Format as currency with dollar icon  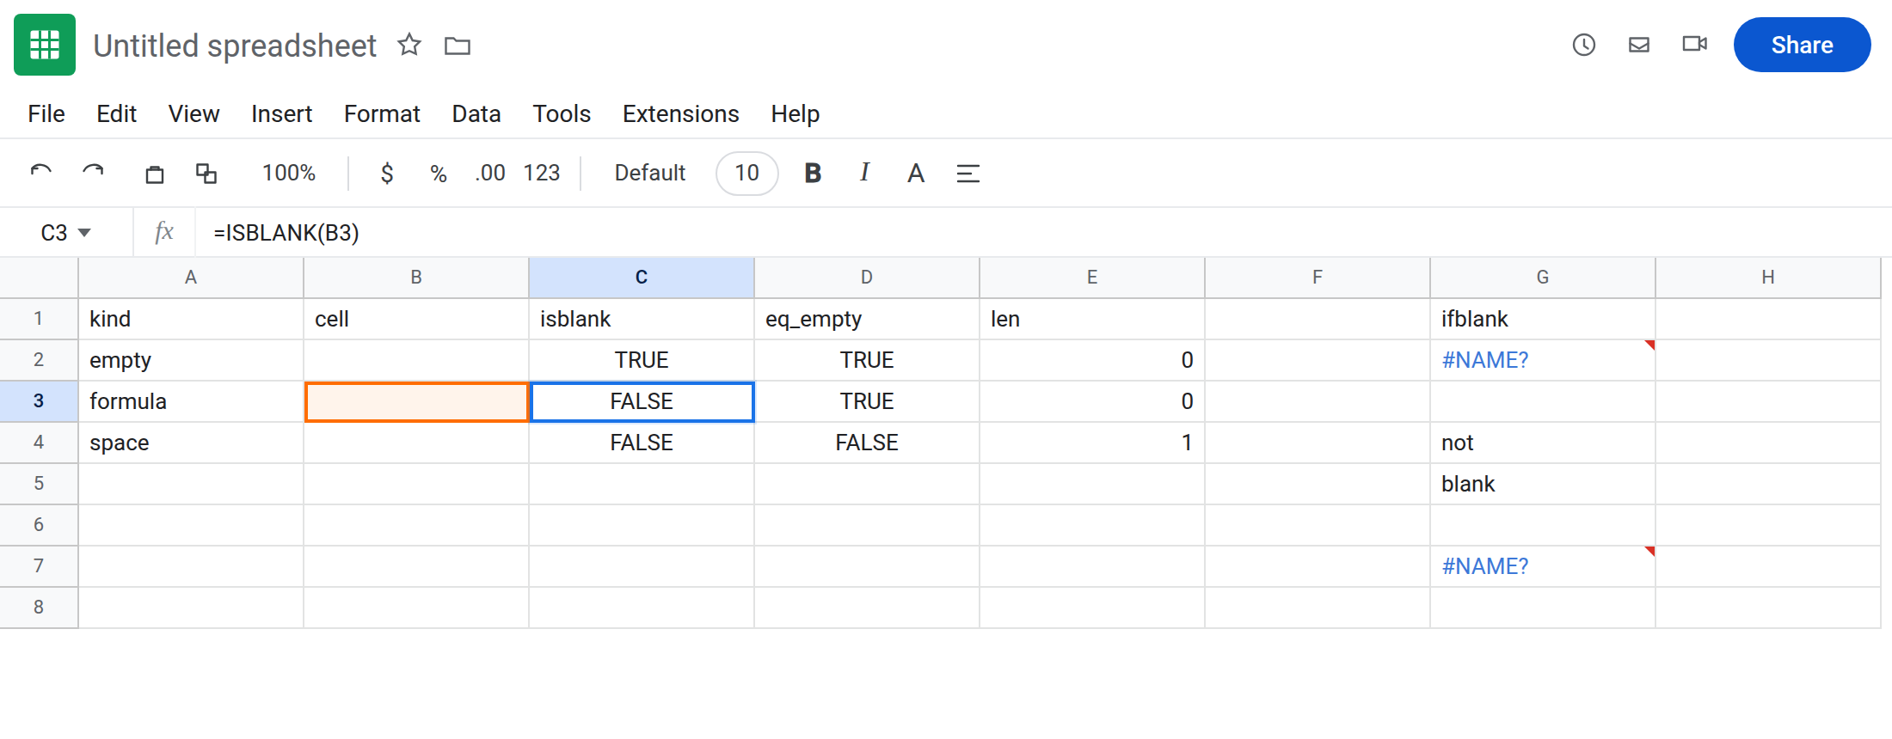pyautogui.click(x=387, y=174)
